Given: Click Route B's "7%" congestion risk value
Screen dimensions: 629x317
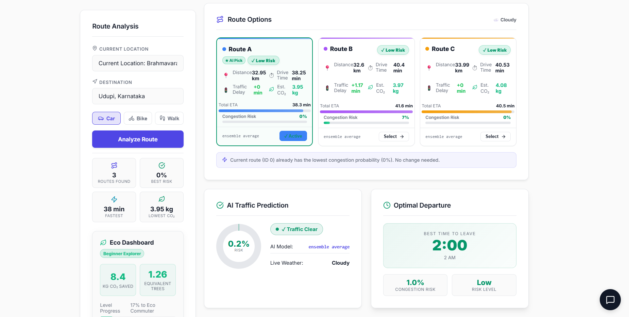Looking at the screenshot, I should pyautogui.click(x=405, y=118).
